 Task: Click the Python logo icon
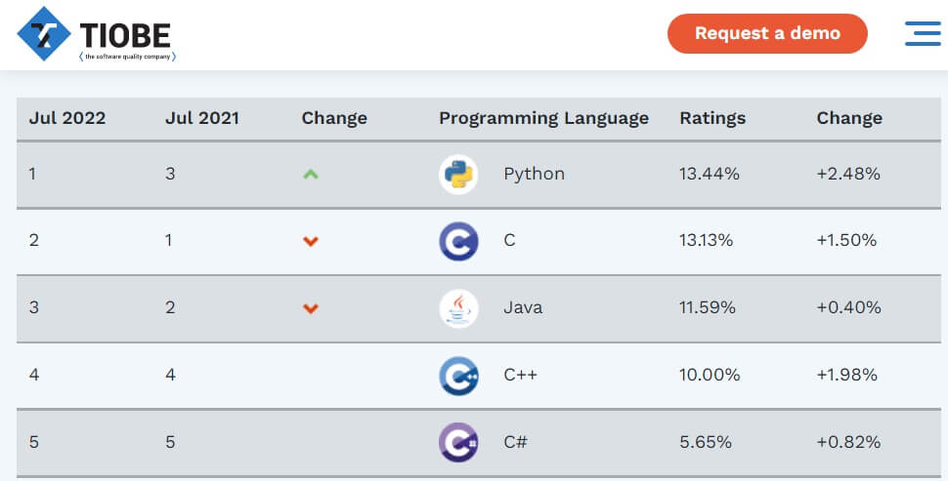(458, 175)
